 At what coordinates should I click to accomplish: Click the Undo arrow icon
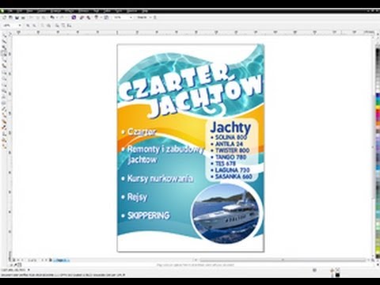tap(52, 17)
